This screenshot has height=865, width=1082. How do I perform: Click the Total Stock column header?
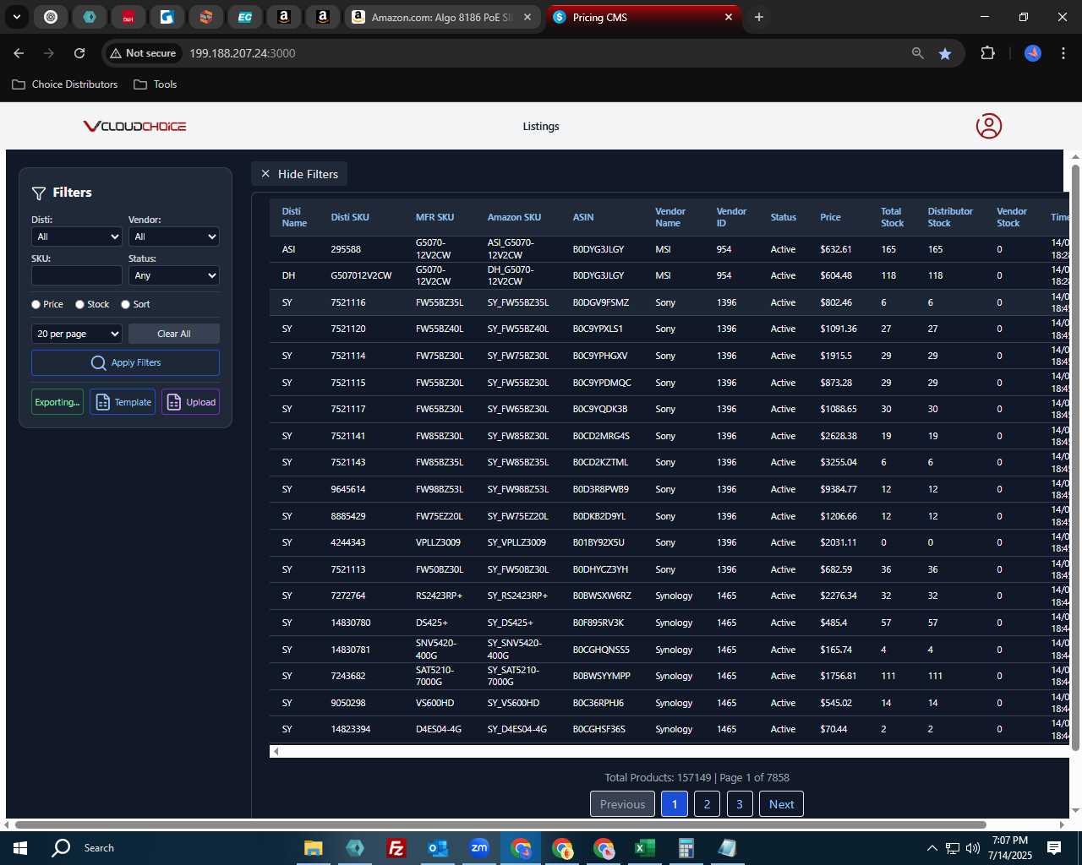892,217
